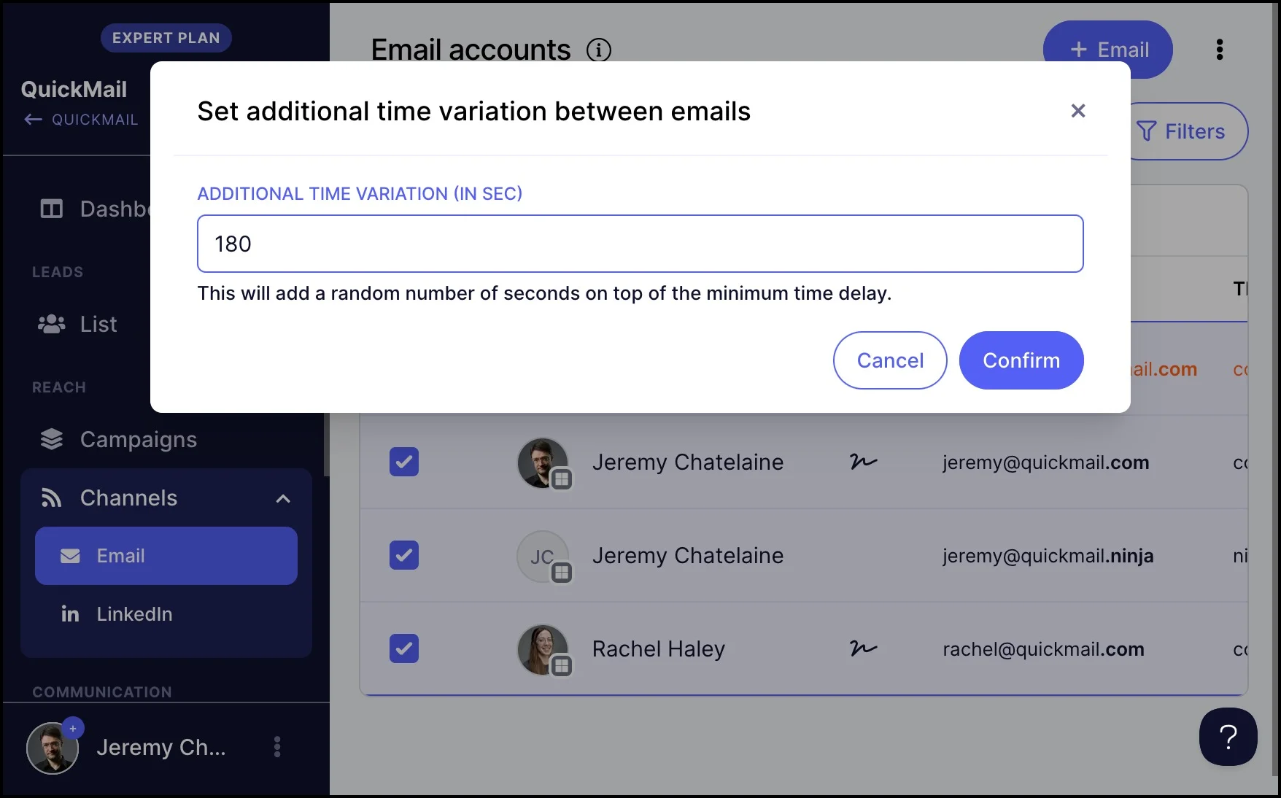The width and height of the screenshot is (1281, 798).
Task: Click signature icon in Rachel Haley row
Action: click(x=863, y=648)
